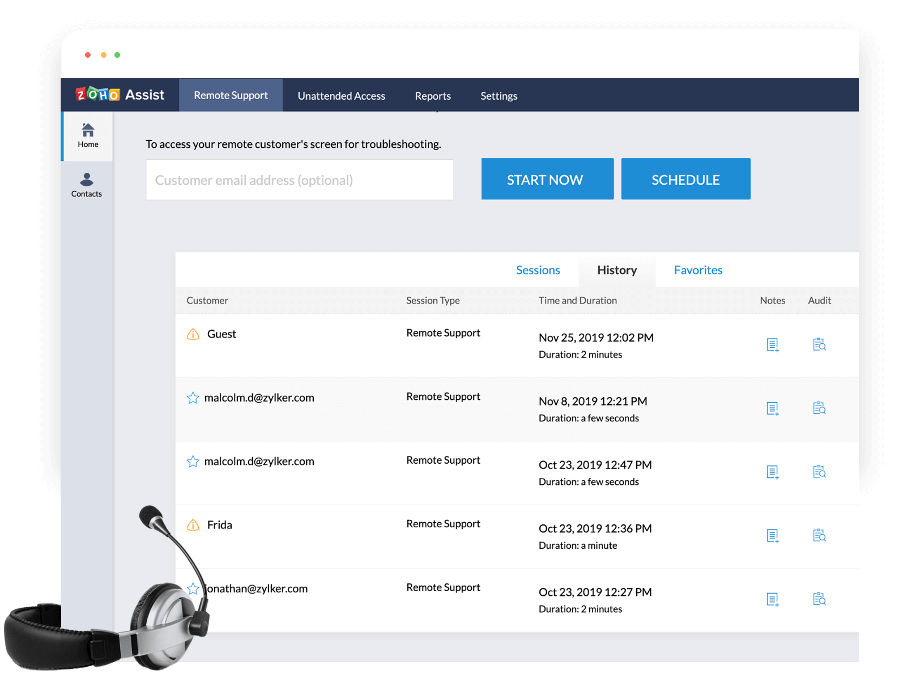Click the SCHEDULE button

(685, 179)
